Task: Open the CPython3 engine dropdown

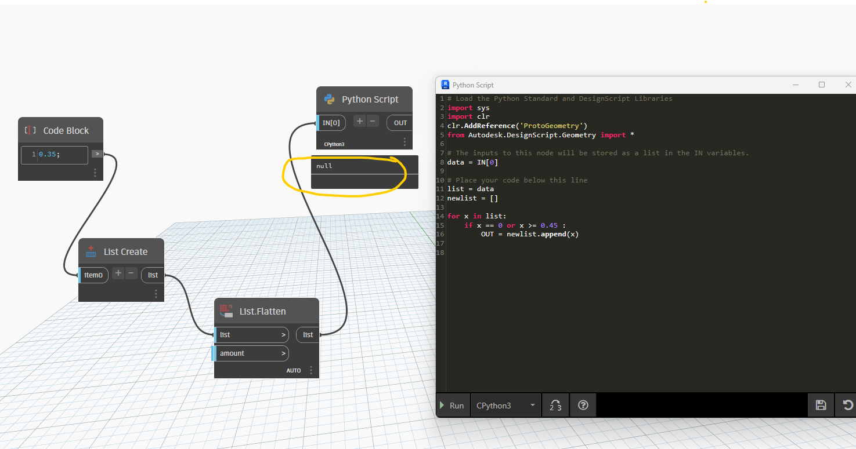Action: pos(505,406)
